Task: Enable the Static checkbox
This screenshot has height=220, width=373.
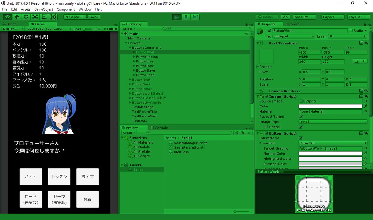Action: [x=351, y=31]
